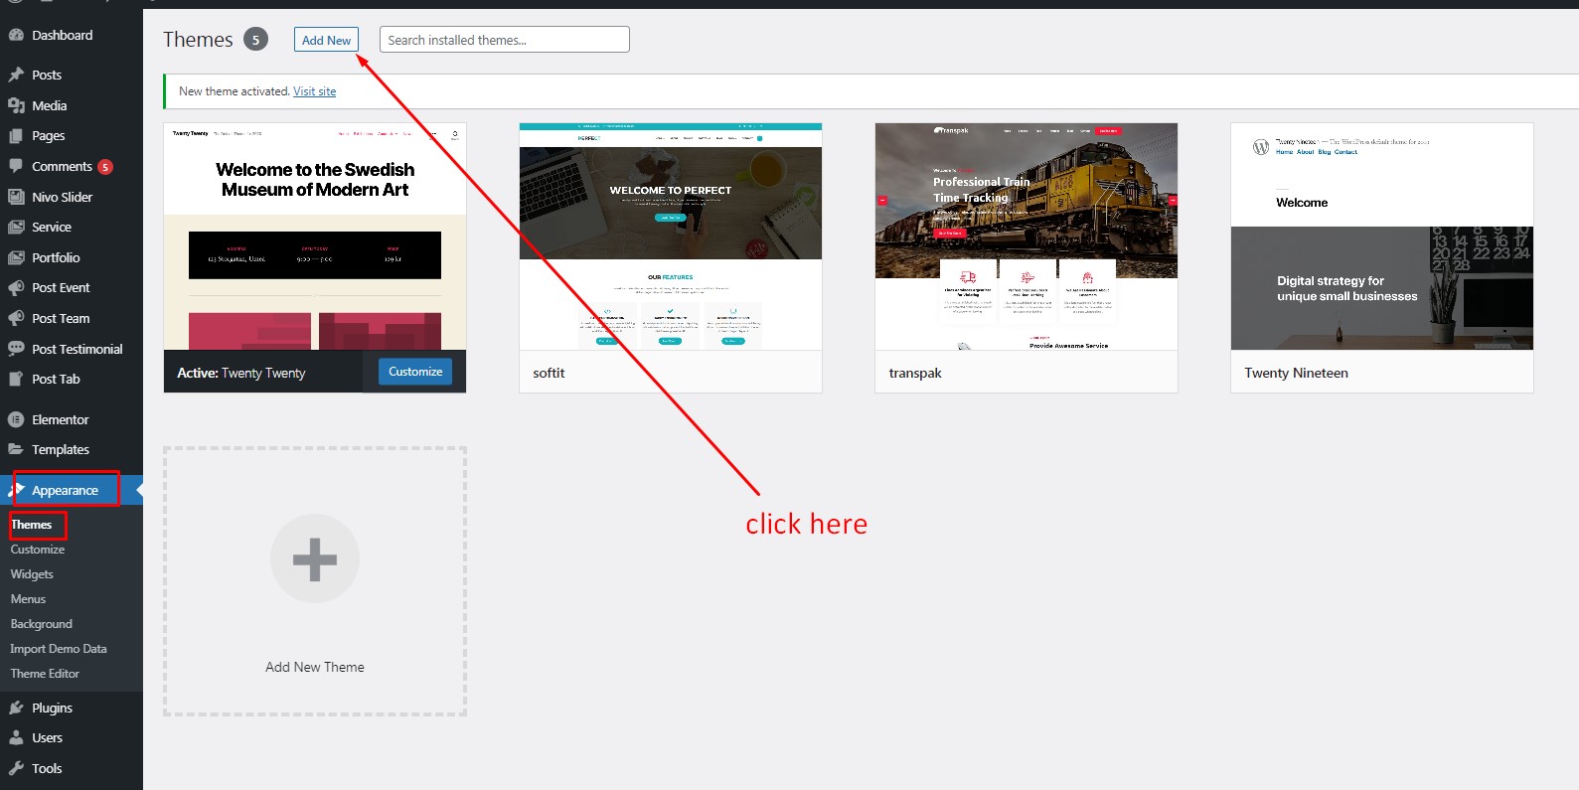This screenshot has height=790, width=1579.
Task: Click the Elementor logo icon
Action: coord(16,419)
